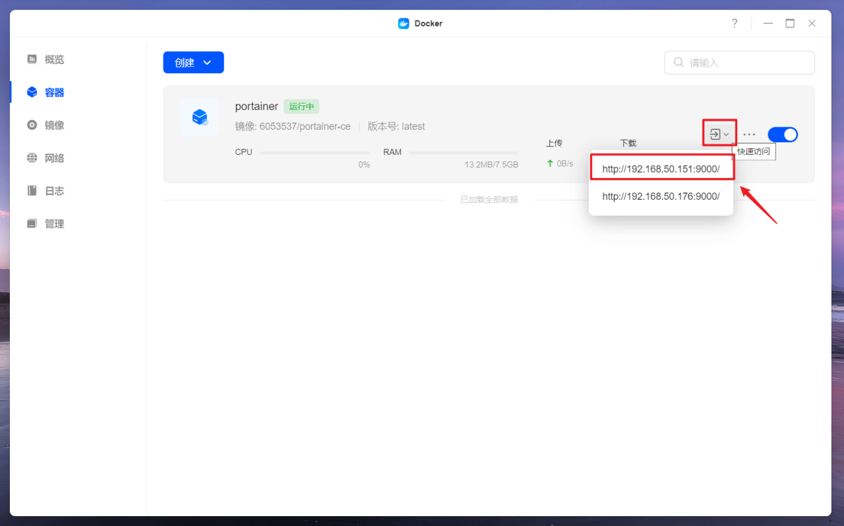Click the 快速访问 quick access icon
The height and width of the screenshot is (526, 844).
coord(715,133)
